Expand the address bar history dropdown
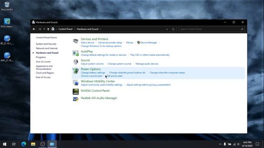This screenshot has height=148, width=264. click(x=167, y=29)
